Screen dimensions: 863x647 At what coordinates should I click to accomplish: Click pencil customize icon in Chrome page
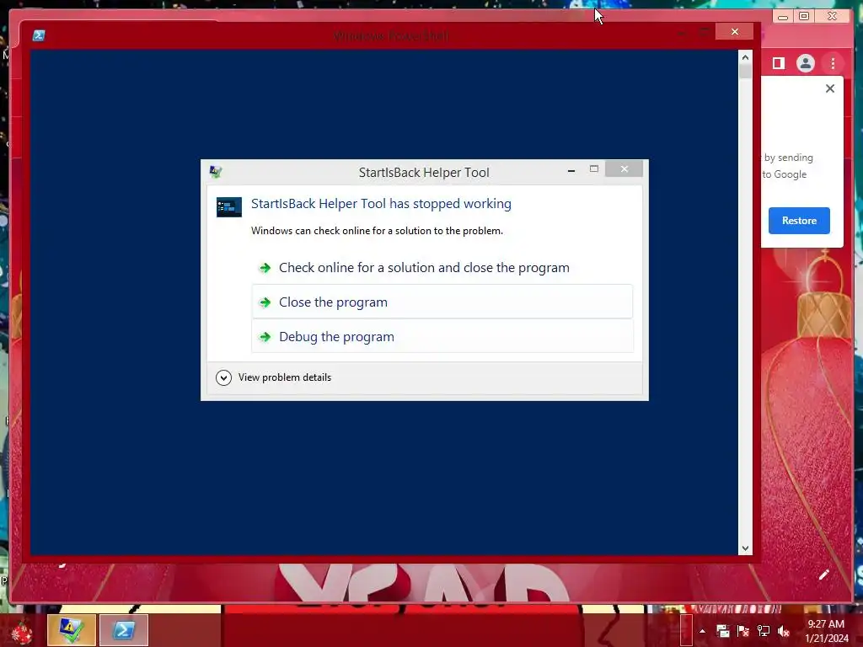[823, 575]
